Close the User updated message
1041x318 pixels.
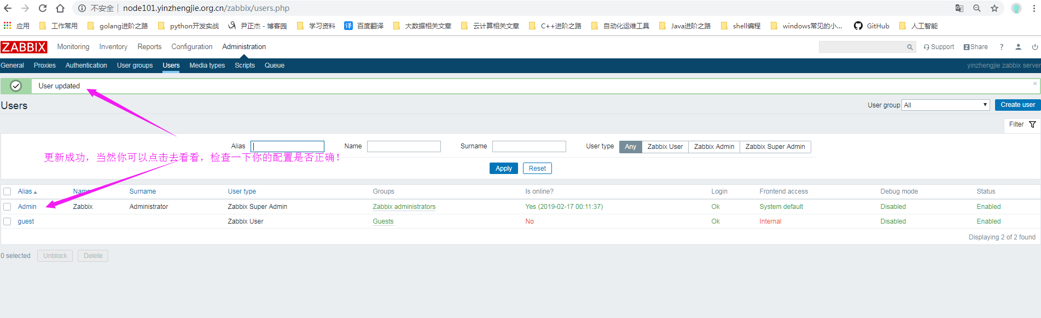pyautogui.click(x=1035, y=83)
